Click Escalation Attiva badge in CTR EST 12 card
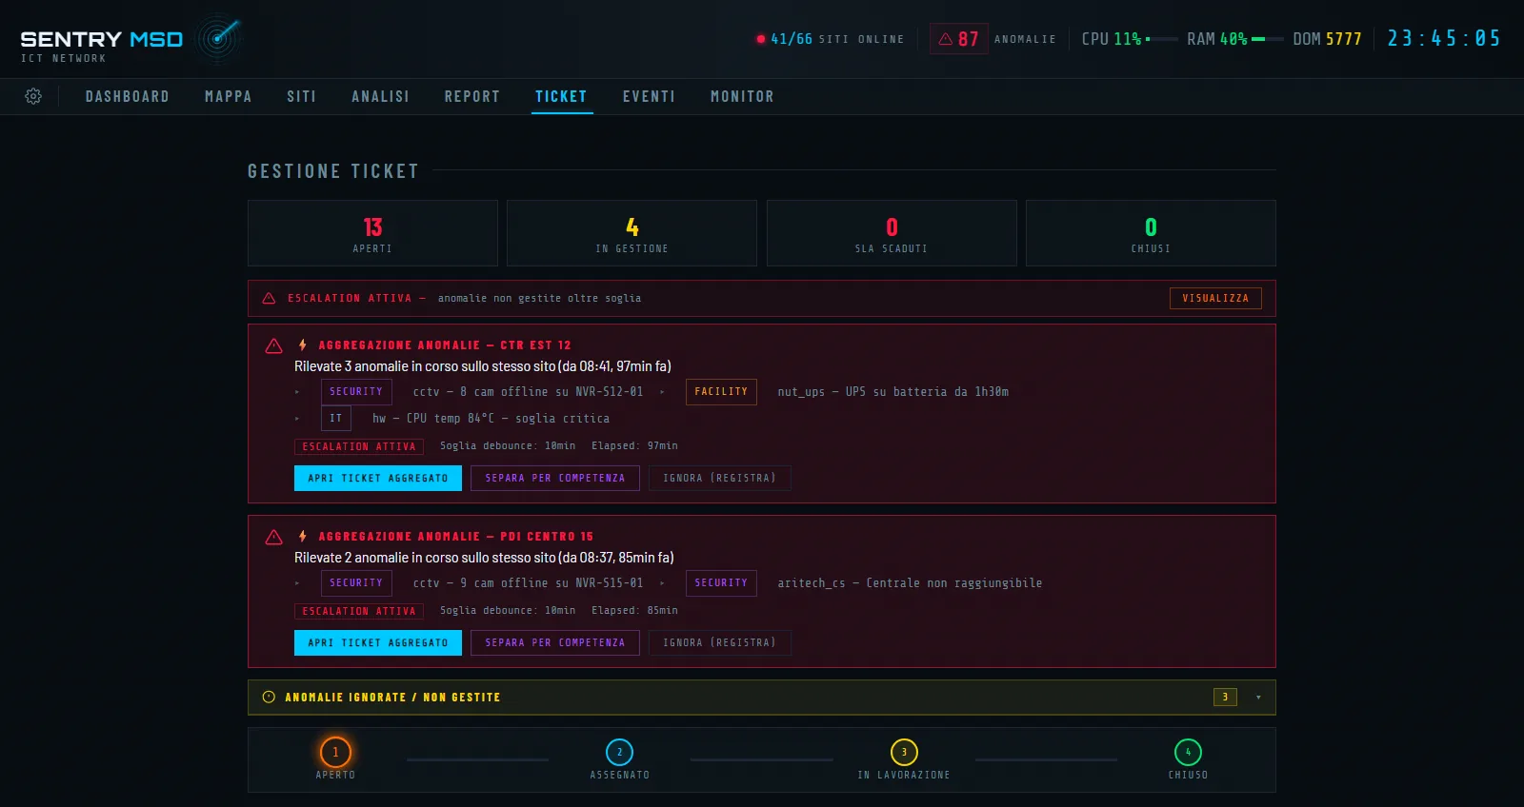Image resolution: width=1524 pixels, height=807 pixels. coord(359,446)
